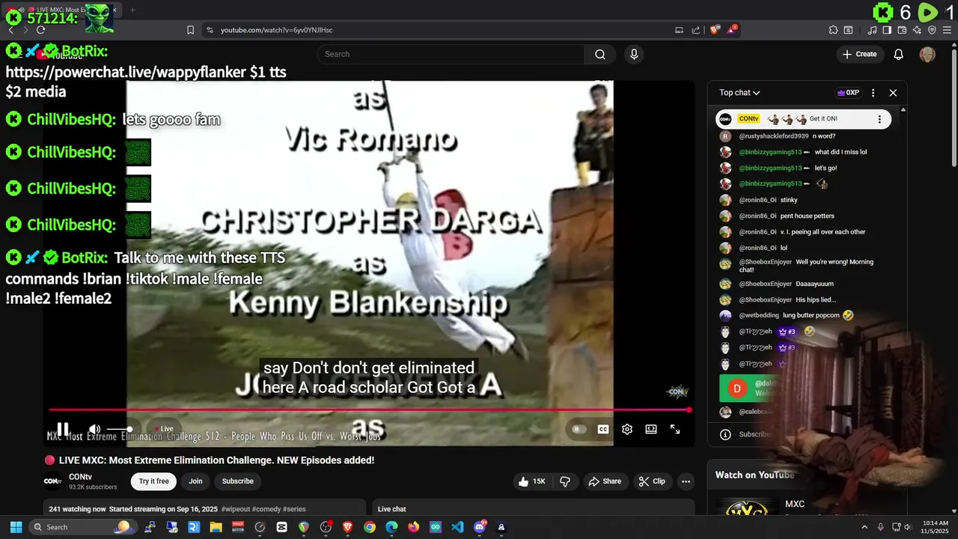Switch to theater mode
958x539 pixels.
(x=651, y=429)
